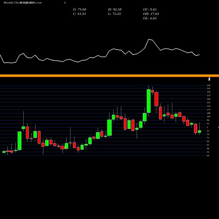Click the last green candle on the right

(199, 131)
